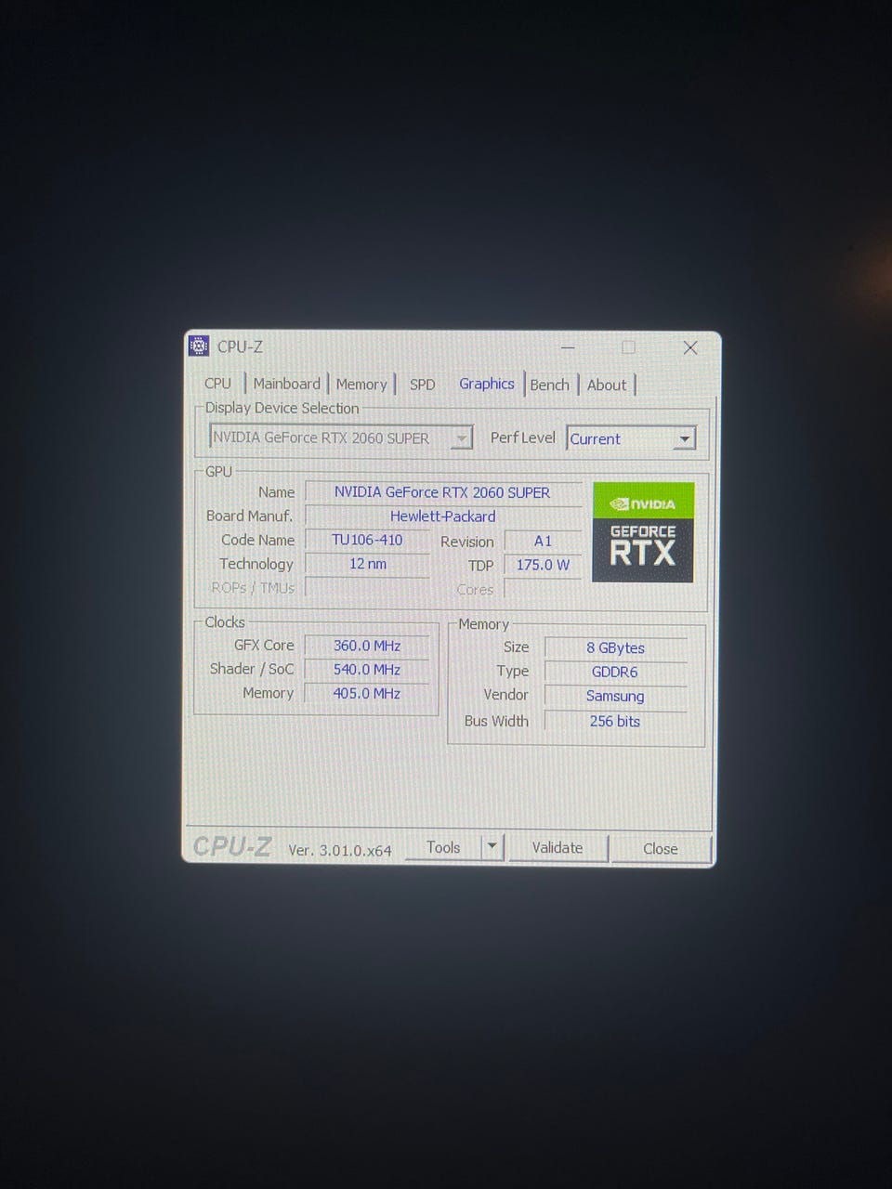The image size is (892, 1189).
Task: Close the CPU-Z window with X
Action: tap(690, 347)
